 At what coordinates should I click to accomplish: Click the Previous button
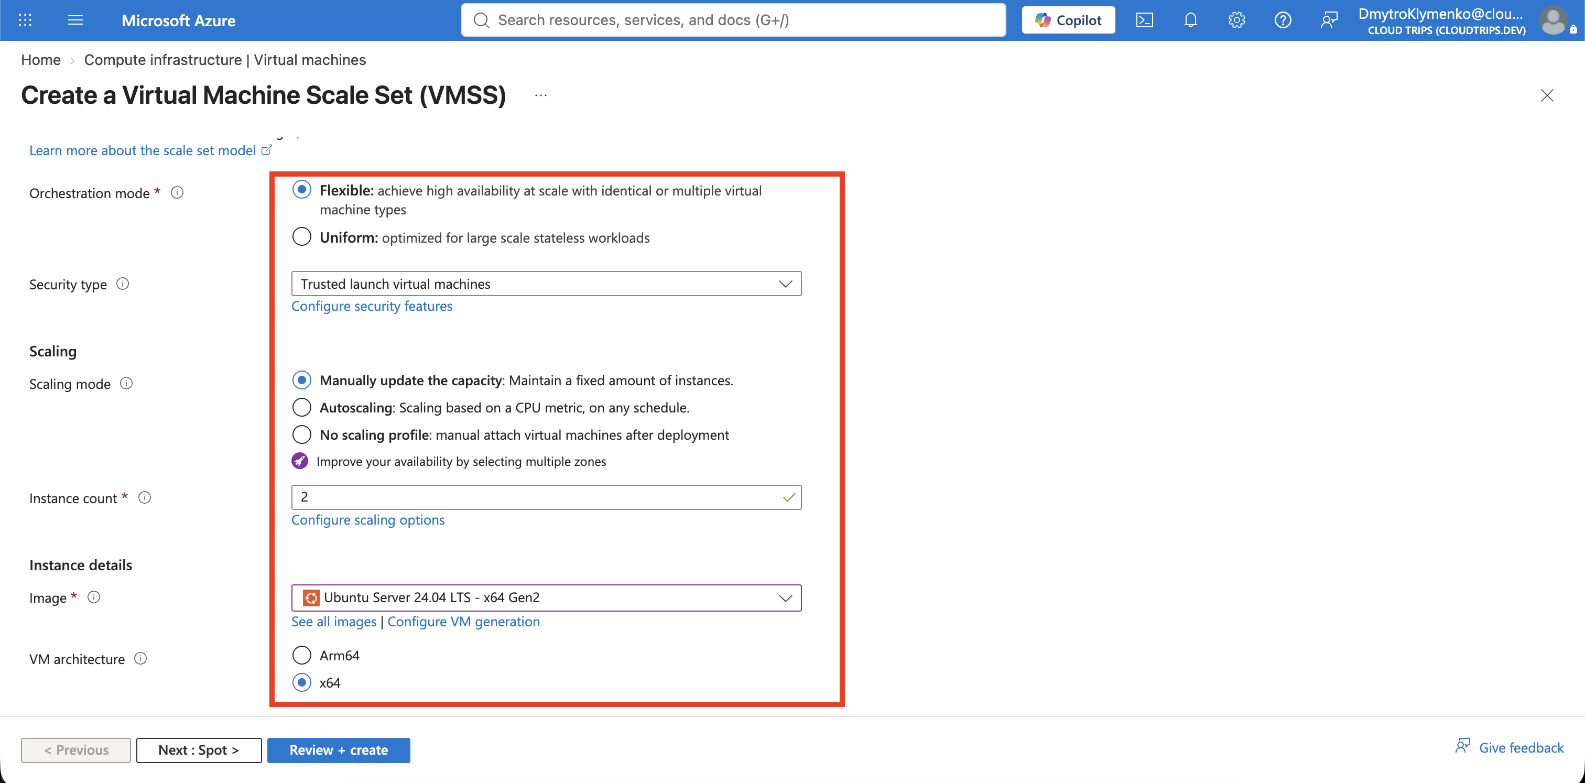tap(75, 751)
